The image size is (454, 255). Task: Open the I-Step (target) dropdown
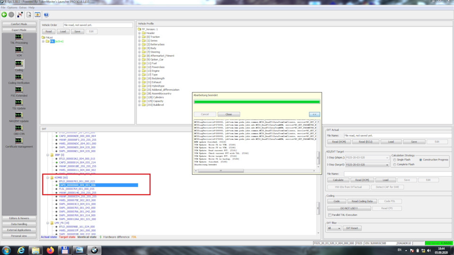(x=387, y=165)
